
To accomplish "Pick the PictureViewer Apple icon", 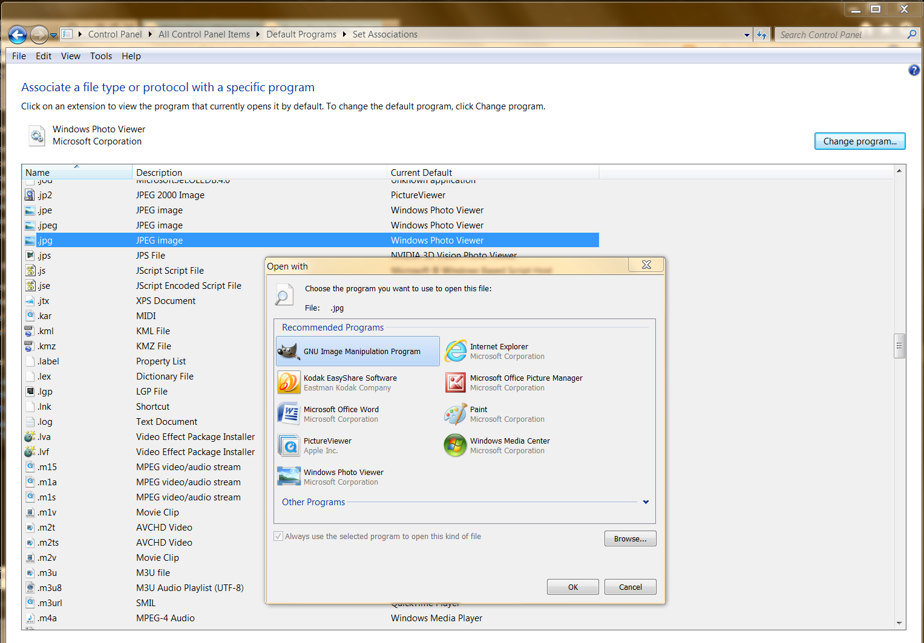I will [x=289, y=445].
